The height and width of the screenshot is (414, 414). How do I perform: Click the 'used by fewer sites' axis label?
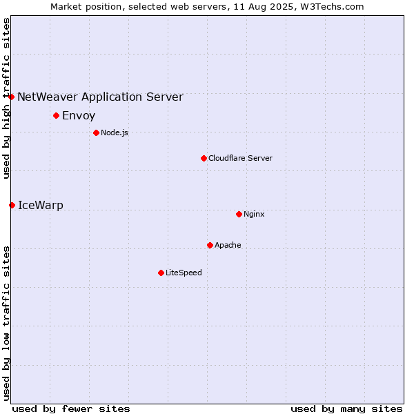point(71,409)
